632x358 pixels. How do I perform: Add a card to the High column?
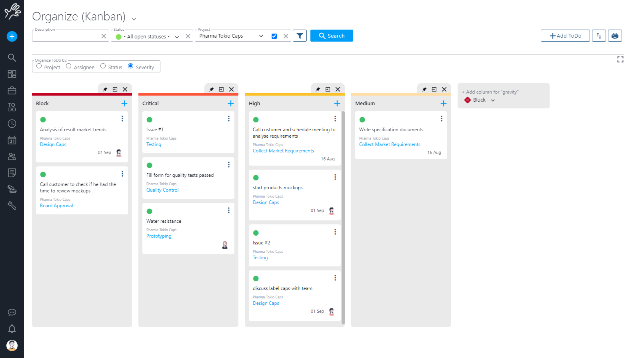click(x=337, y=104)
